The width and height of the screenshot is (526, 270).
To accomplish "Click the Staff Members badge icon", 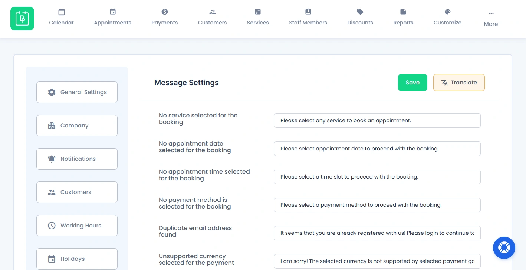I will click(x=308, y=12).
